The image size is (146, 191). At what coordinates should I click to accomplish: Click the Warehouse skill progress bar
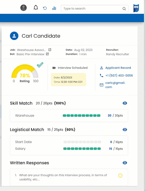tap(81, 116)
